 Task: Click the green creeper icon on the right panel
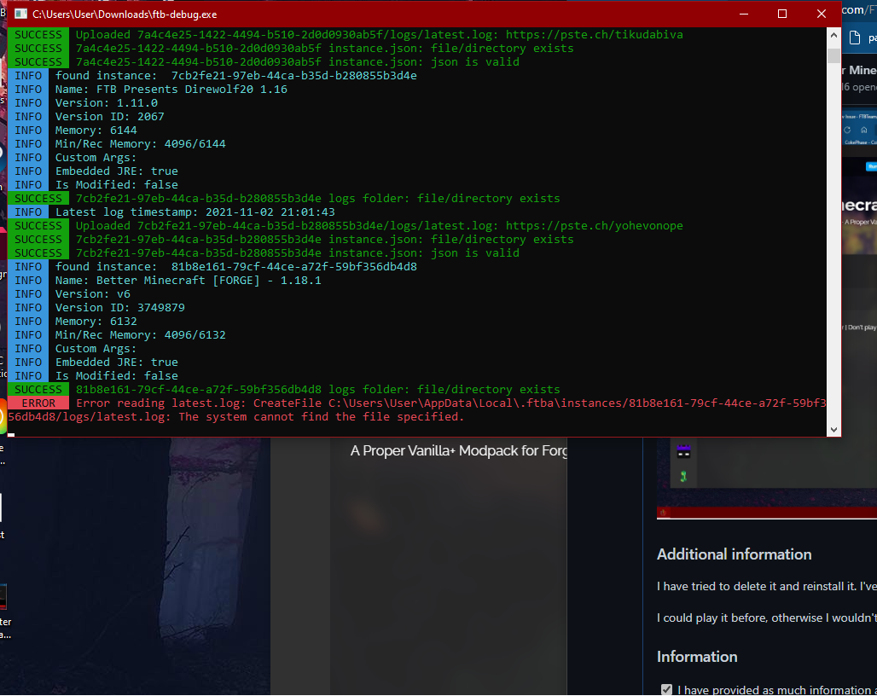[683, 476]
